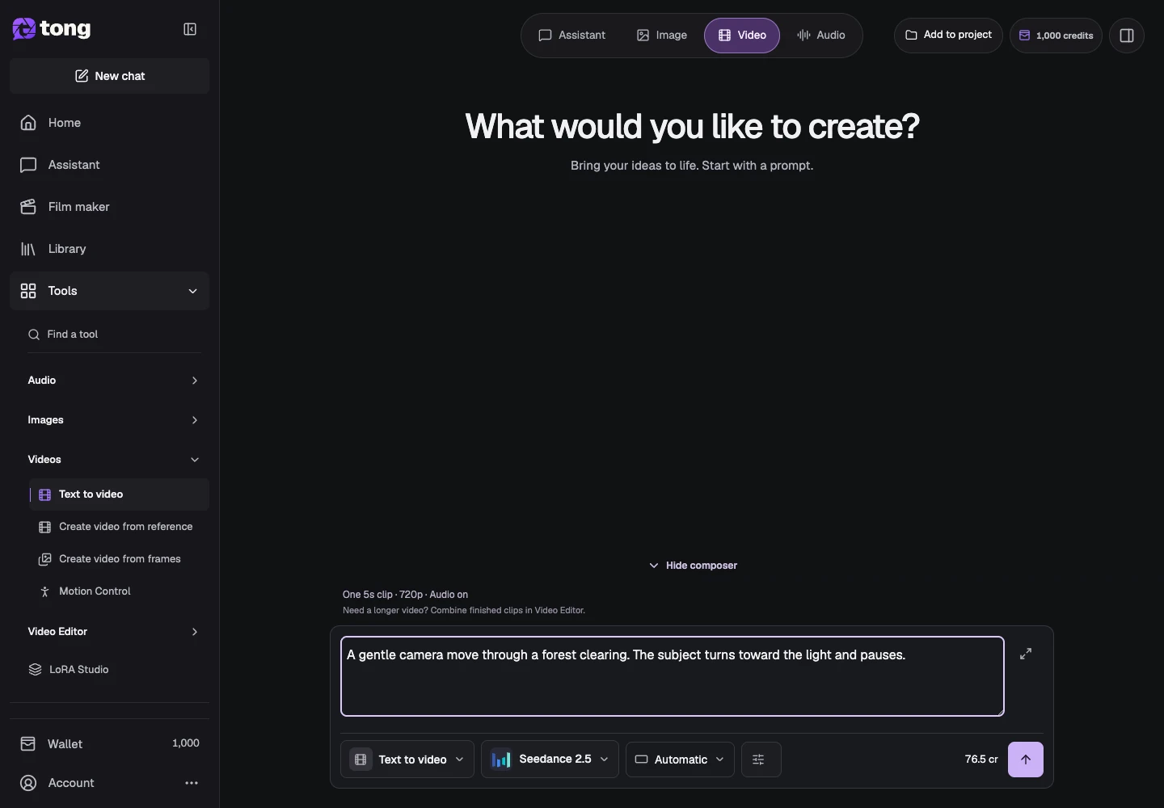
Task: Select the Video tab
Action: tap(742, 36)
